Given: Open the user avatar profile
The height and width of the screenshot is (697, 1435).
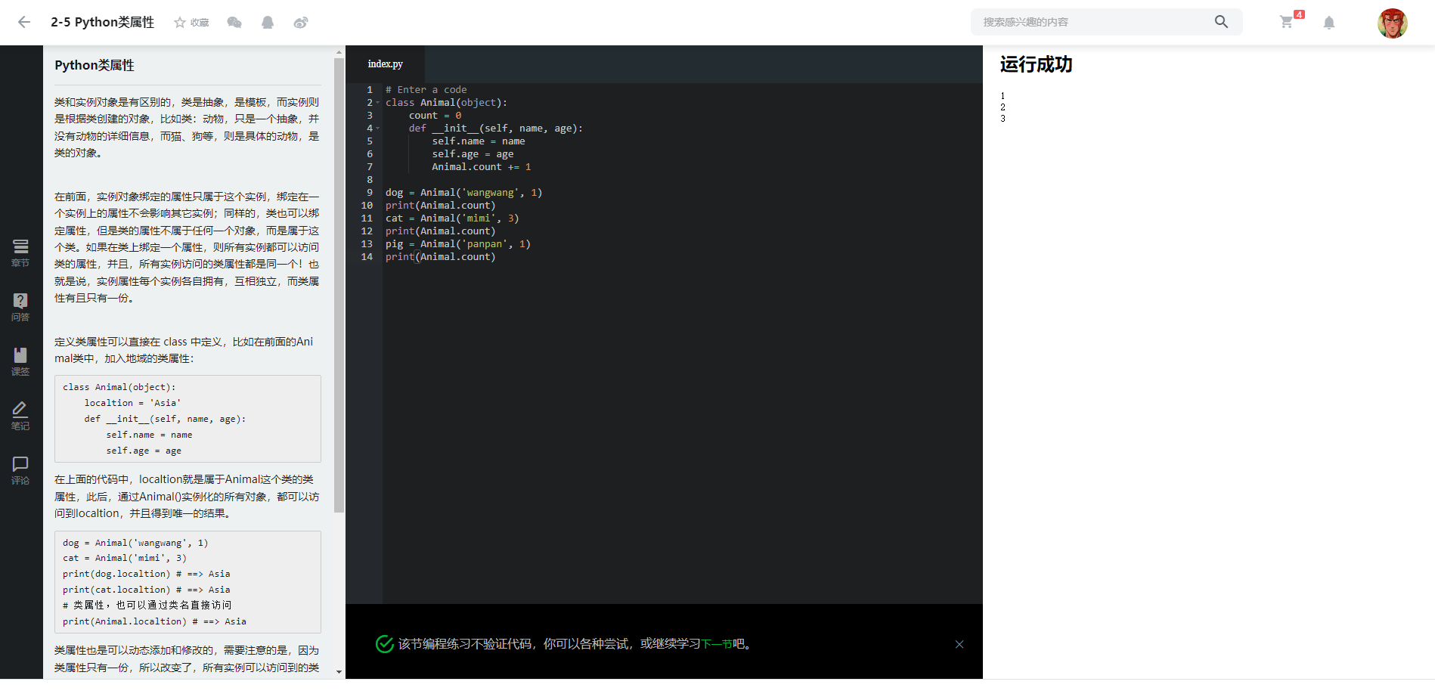Looking at the screenshot, I should coord(1392,23).
